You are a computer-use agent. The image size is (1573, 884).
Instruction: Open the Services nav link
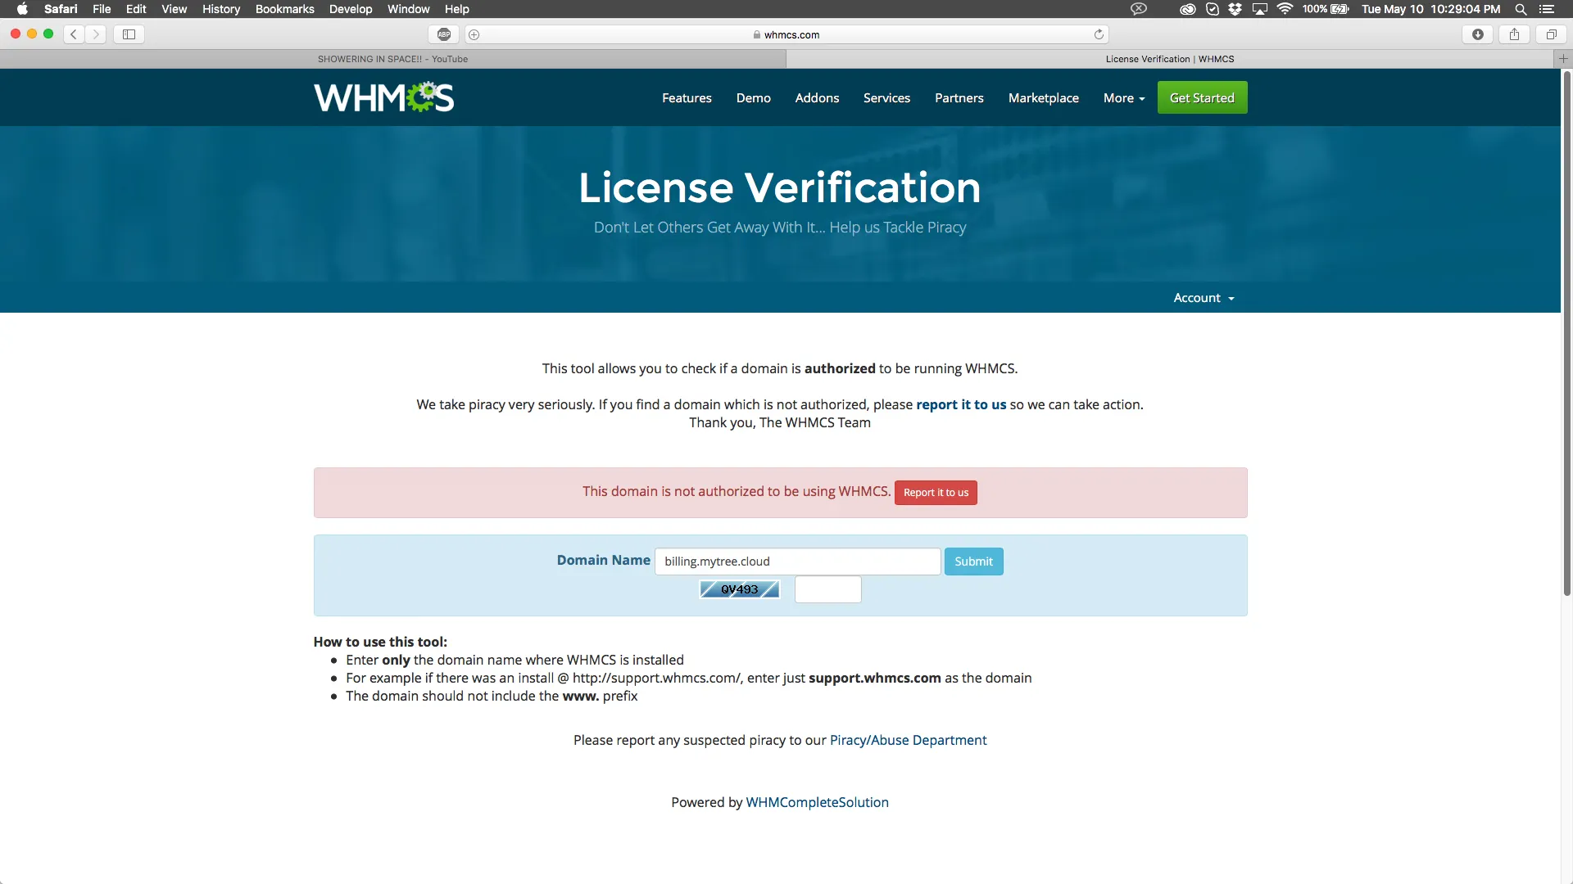point(886,98)
